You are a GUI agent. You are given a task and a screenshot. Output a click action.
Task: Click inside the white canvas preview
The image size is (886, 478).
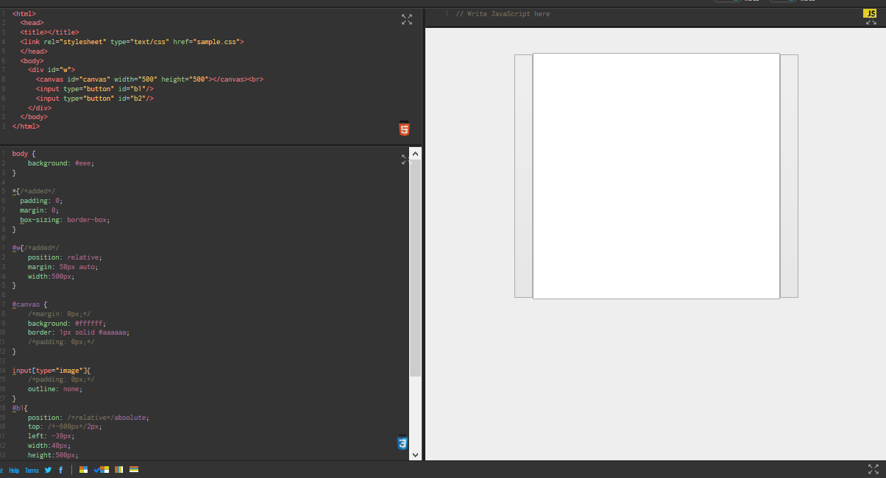[x=656, y=176]
